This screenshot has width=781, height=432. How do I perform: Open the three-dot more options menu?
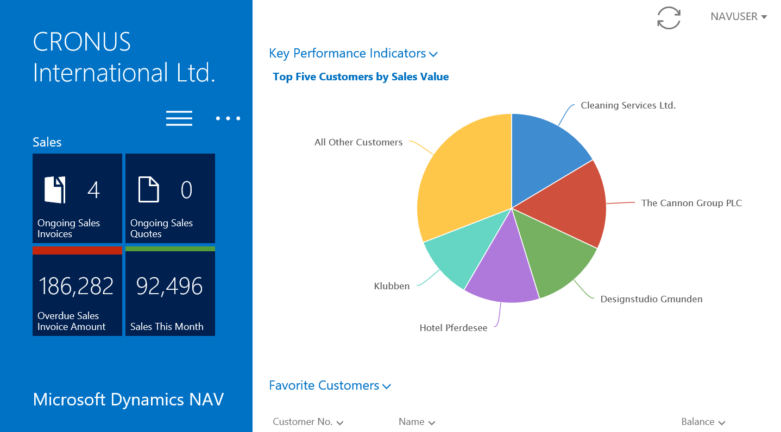click(x=228, y=118)
